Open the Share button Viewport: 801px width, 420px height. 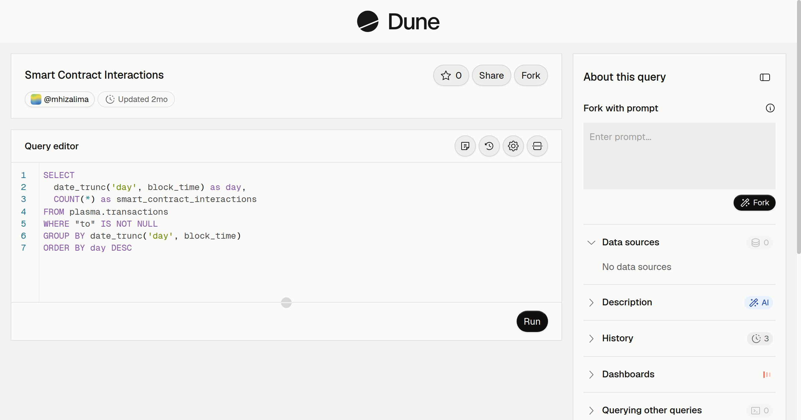491,75
